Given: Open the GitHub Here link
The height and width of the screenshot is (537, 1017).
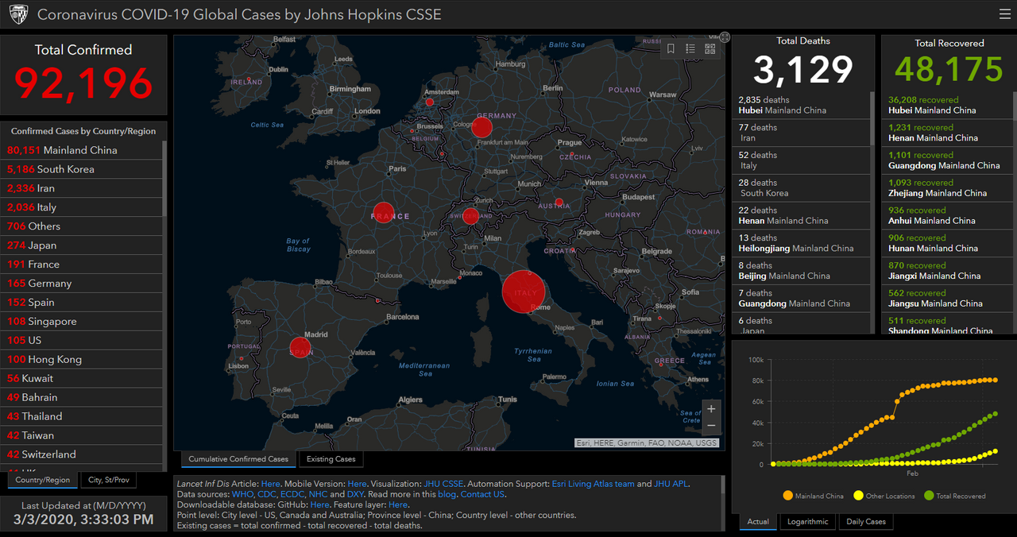Looking at the screenshot, I should [x=319, y=504].
